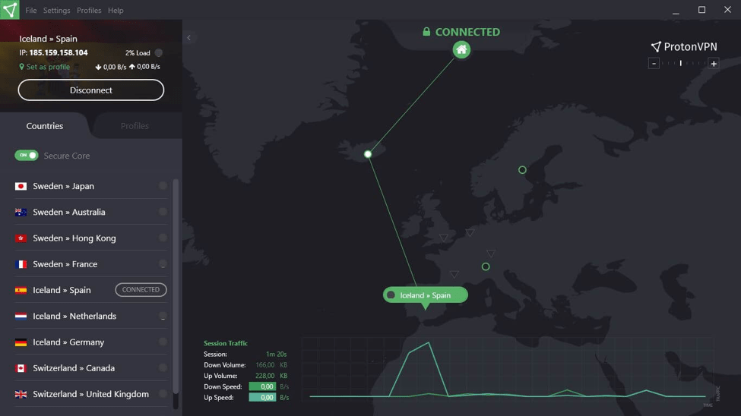This screenshot has height=416, width=741.
Task: Open the Help menu
Action: coord(116,11)
